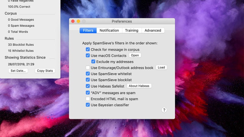Screen dimensions: 244x137
Task: Click the help question mark button
Action: click(x=164, y=110)
